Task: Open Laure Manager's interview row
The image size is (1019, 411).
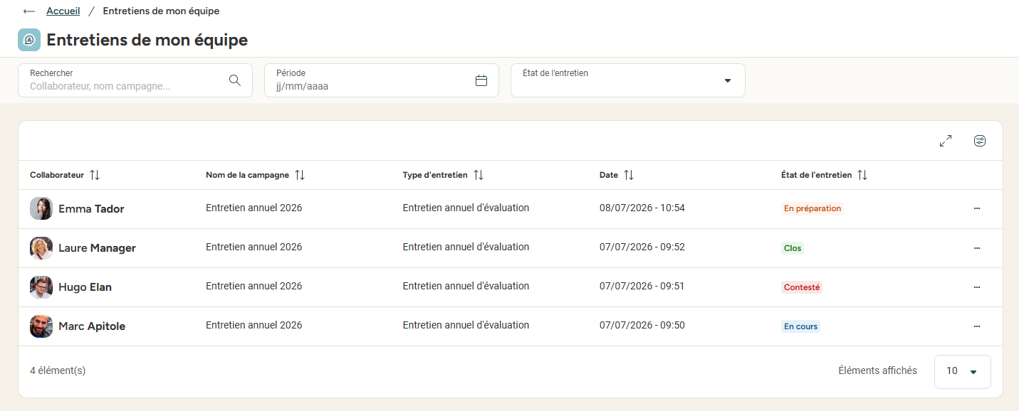Action: pyautogui.click(x=510, y=248)
